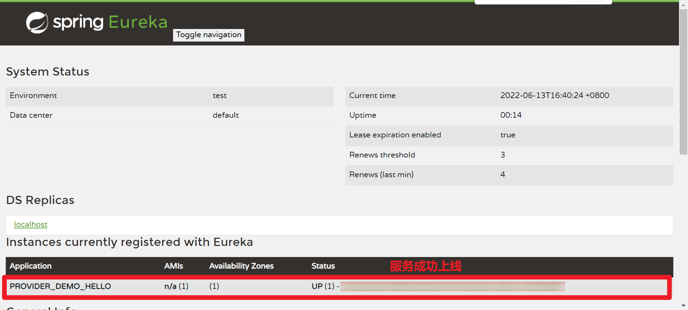This screenshot has height=310, width=688.
Task: Click the Data center label
Action: pos(31,115)
